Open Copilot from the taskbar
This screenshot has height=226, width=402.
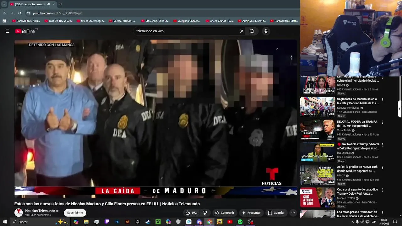tap(76, 222)
